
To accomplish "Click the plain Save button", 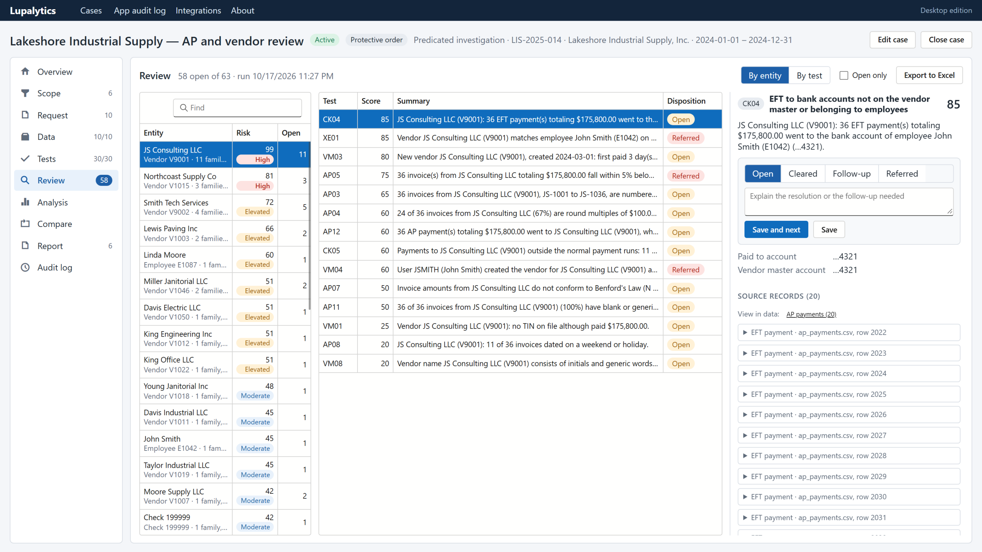I will (x=829, y=230).
